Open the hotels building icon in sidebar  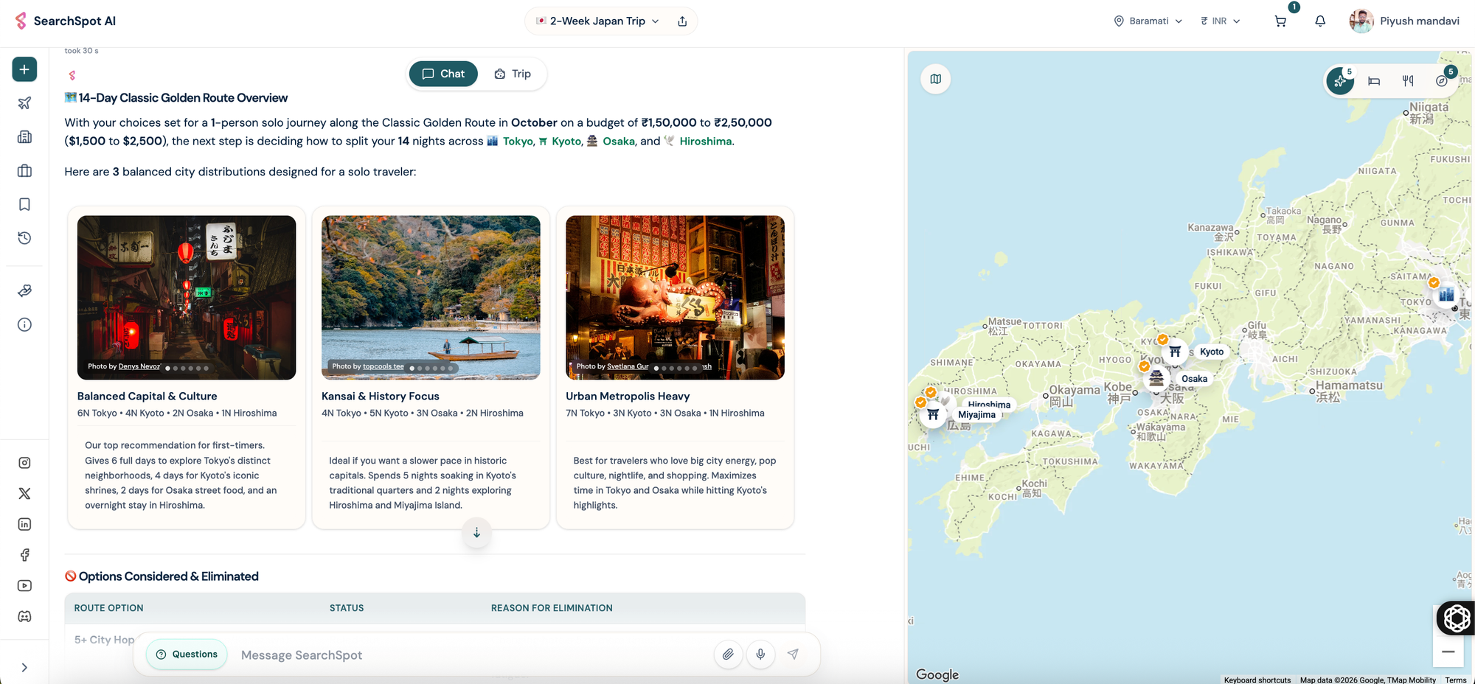pos(24,137)
